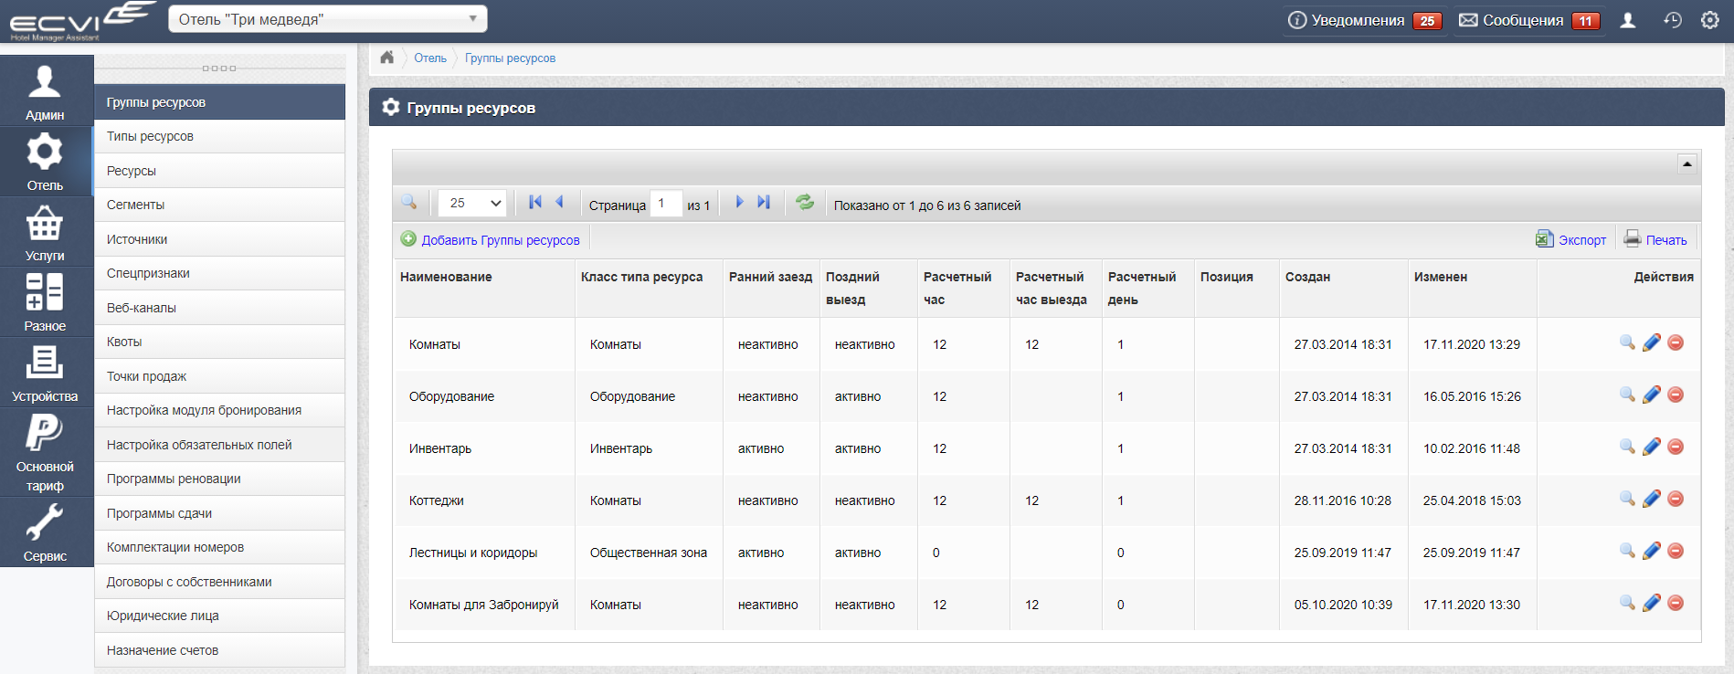This screenshot has height=674, width=1734.
Task: Open Настройка модуля бронирования menu item
Action: click(219, 410)
